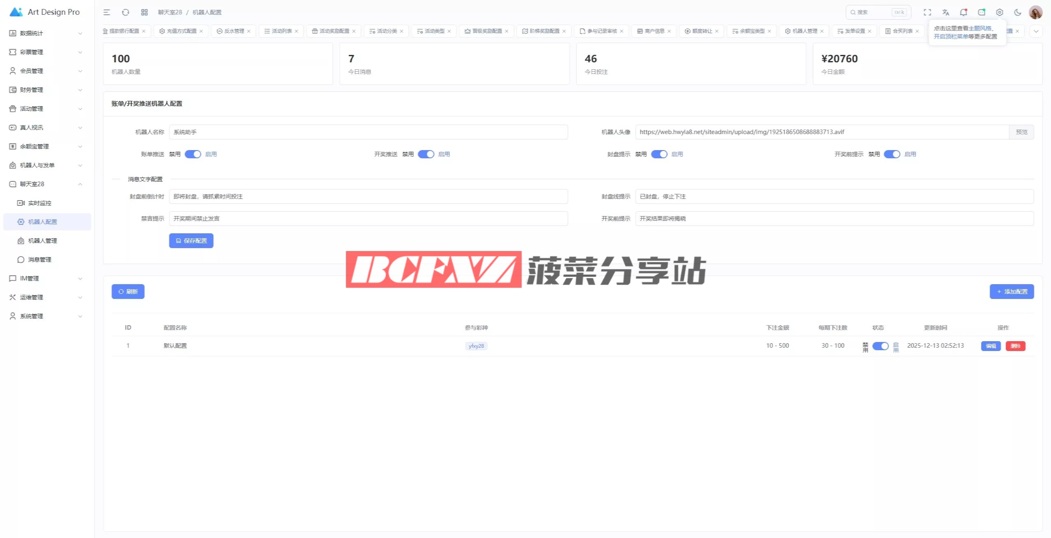1051x538 pixels.
Task: Click the 机器人名称 input field
Action: pos(368,132)
